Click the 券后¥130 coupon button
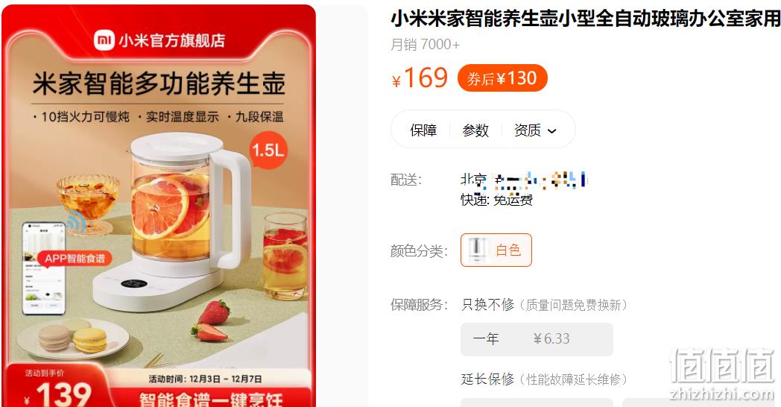This screenshot has width=781, height=407. [502, 78]
